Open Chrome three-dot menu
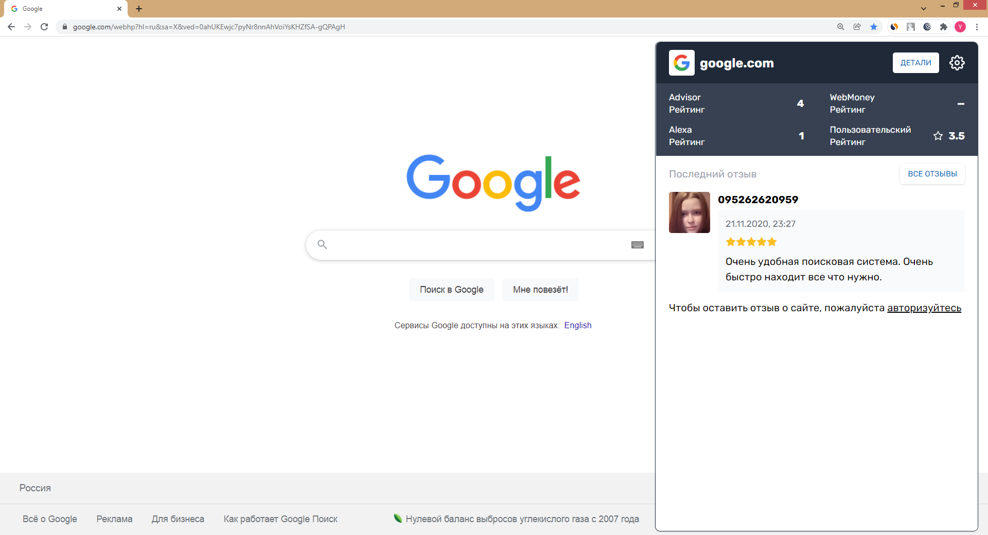The height and width of the screenshot is (535, 988). pos(977,27)
